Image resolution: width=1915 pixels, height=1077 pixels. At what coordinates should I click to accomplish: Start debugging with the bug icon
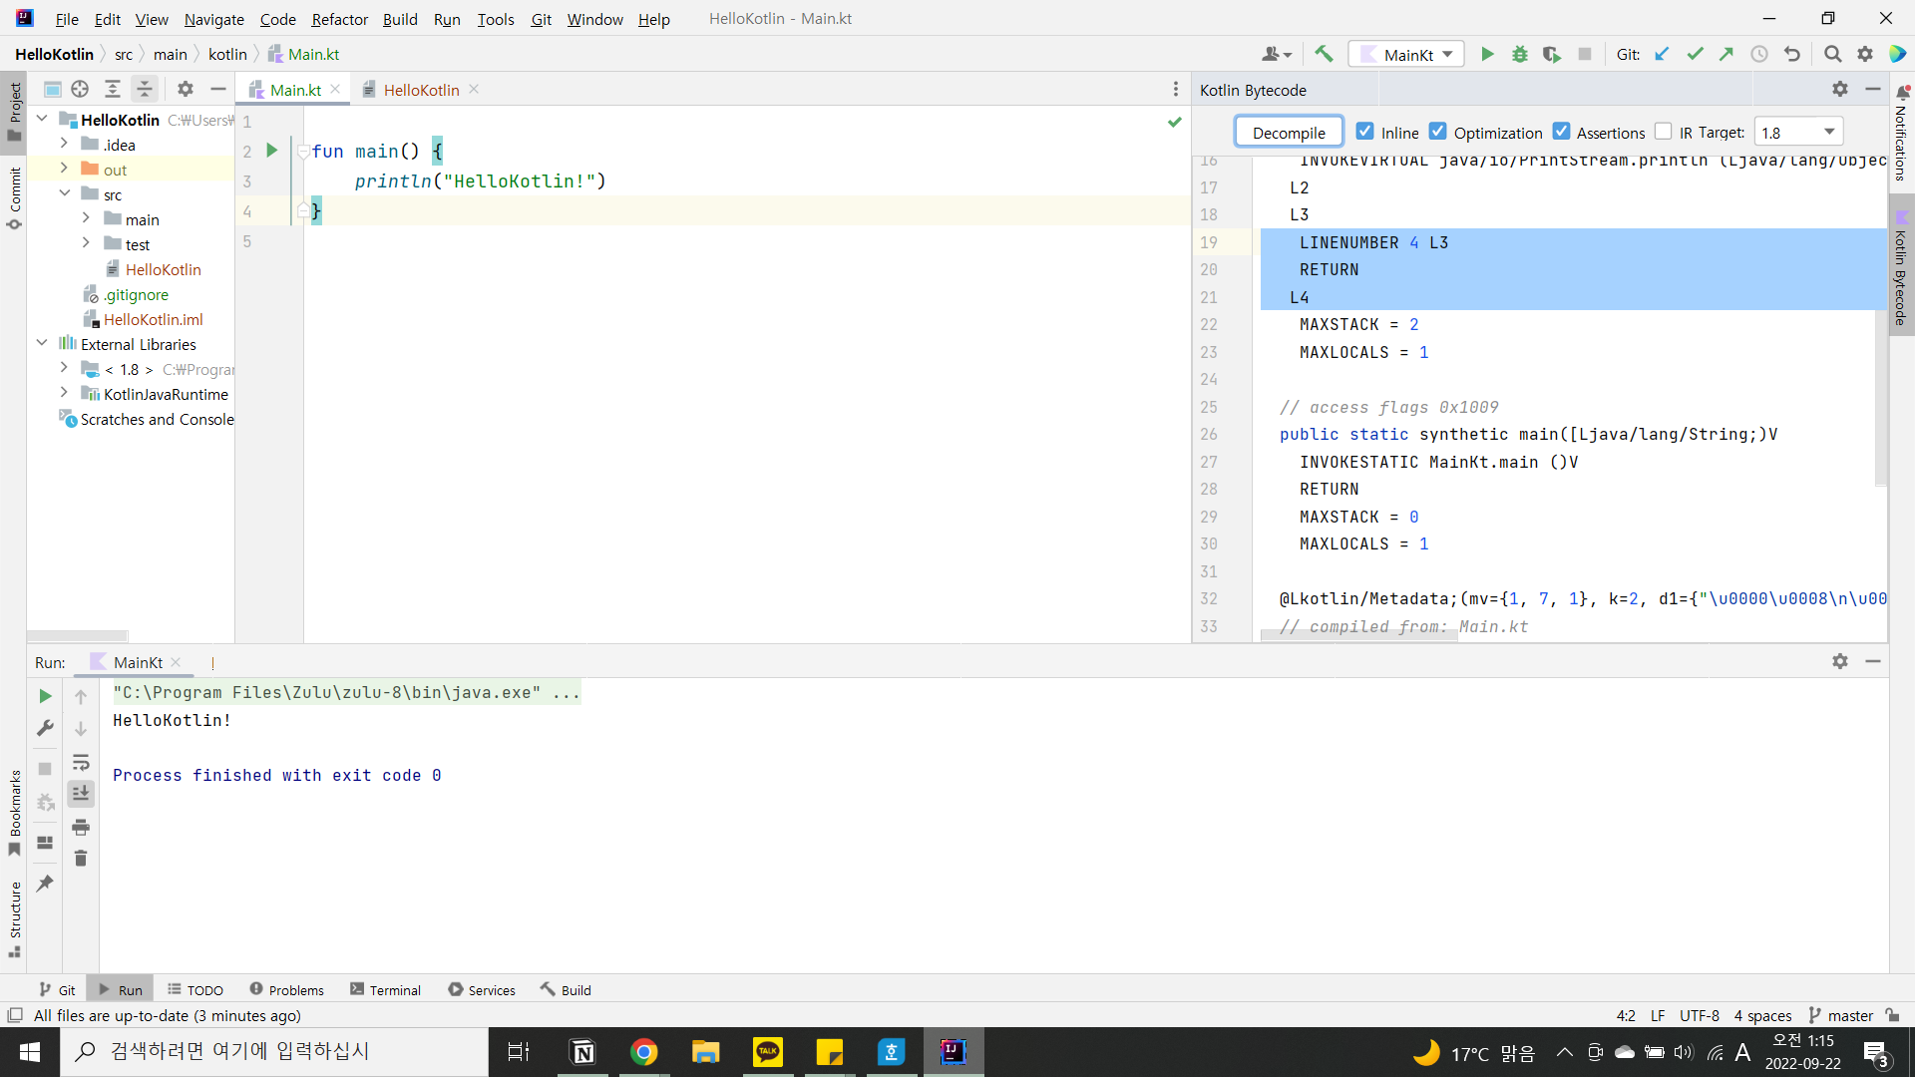1519,54
